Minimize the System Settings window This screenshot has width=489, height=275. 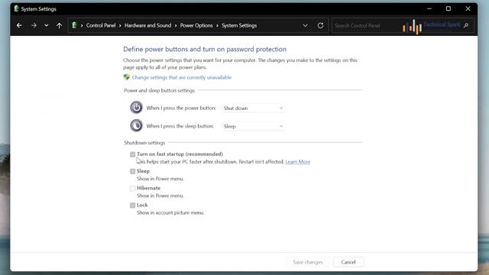pos(429,8)
